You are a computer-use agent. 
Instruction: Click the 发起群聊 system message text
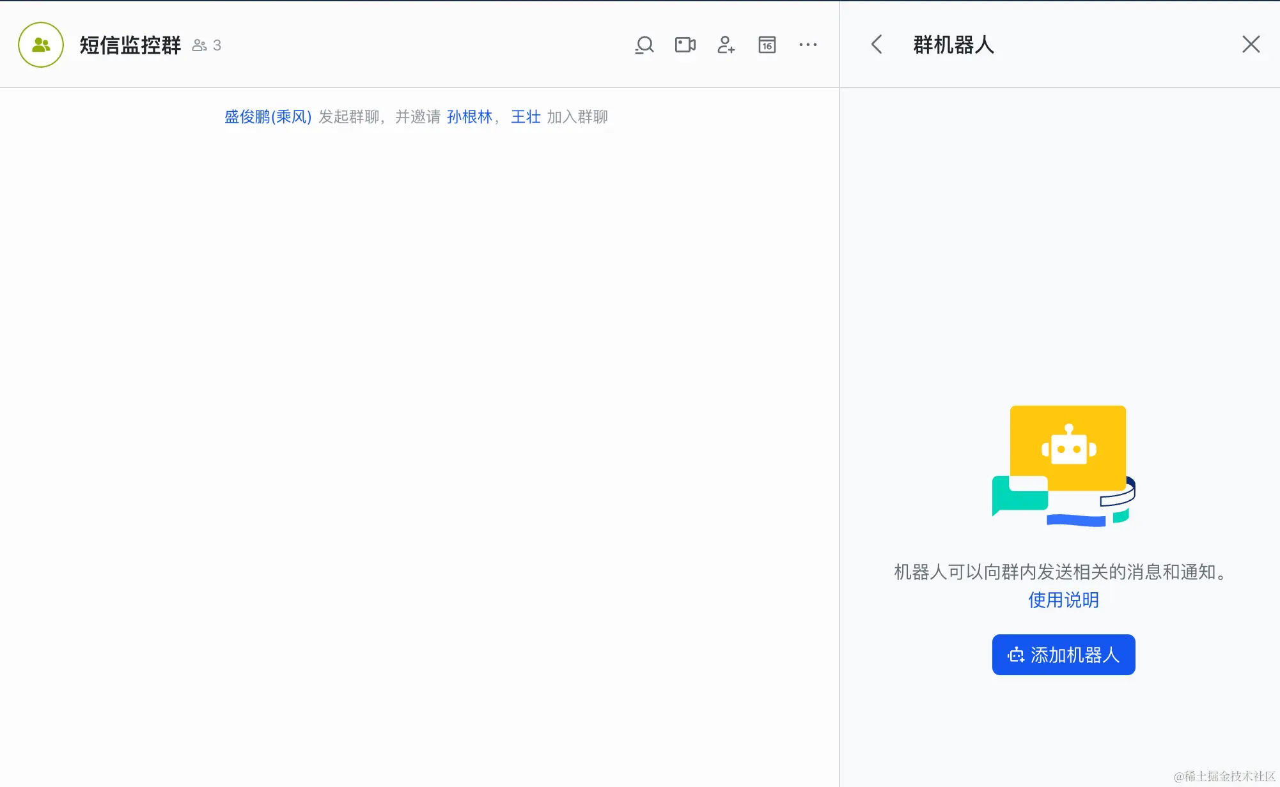[x=349, y=117]
